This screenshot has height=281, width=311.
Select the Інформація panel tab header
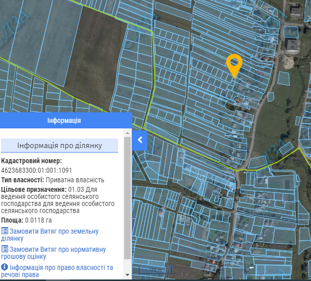tap(64, 121)
